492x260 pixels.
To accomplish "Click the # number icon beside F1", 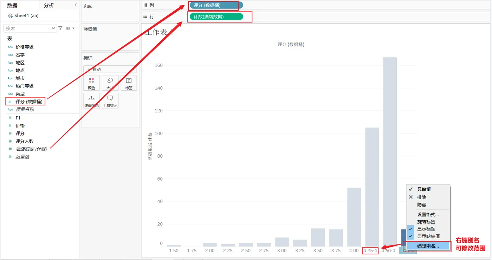I will click(10, 118).
